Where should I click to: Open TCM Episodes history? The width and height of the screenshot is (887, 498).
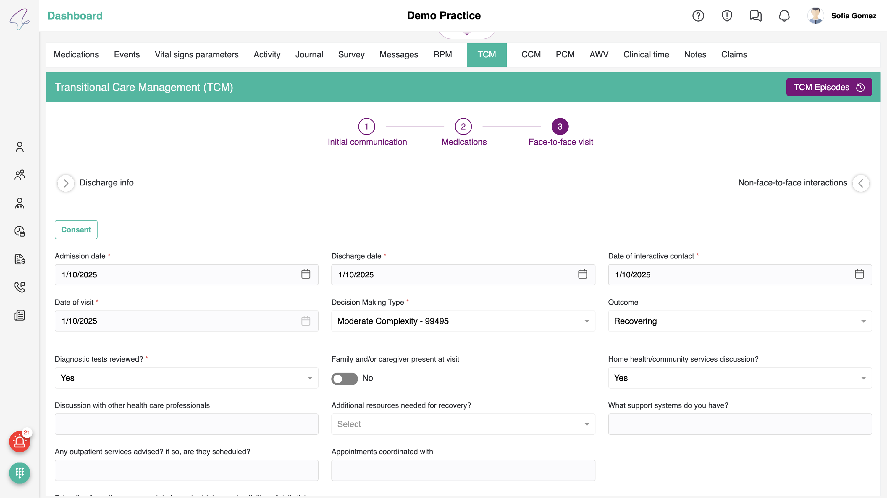(x=828, y=87)
